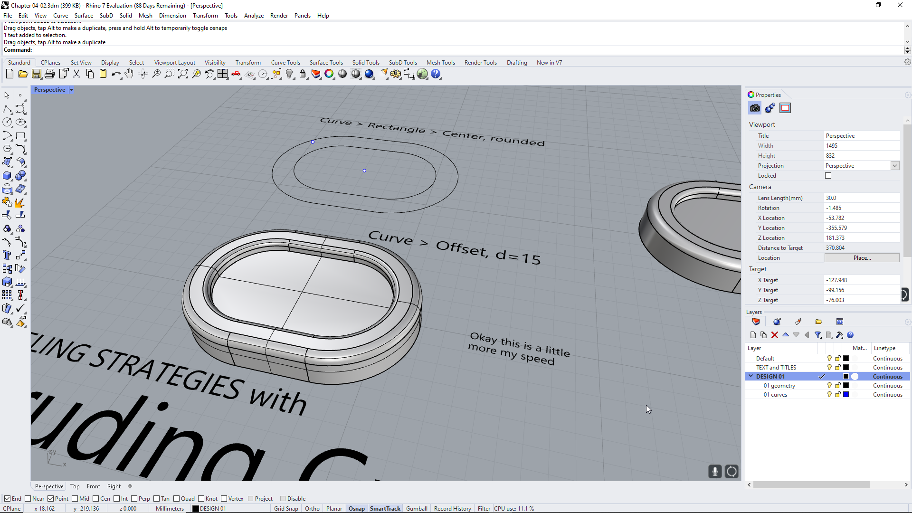The image size is (912, 513).
Task: Toggle Gumball in status bar
Action: click(417, 509)
